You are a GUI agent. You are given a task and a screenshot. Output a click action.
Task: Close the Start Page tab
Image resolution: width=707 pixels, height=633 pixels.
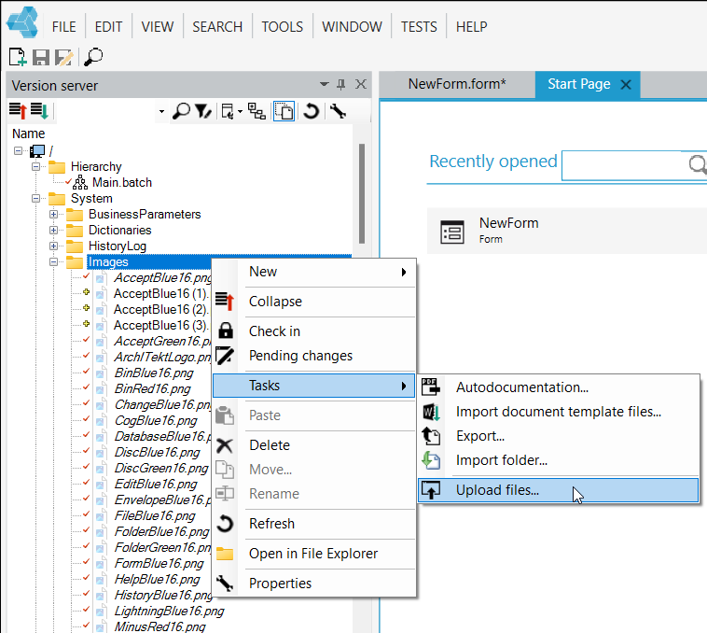(626, 84)
